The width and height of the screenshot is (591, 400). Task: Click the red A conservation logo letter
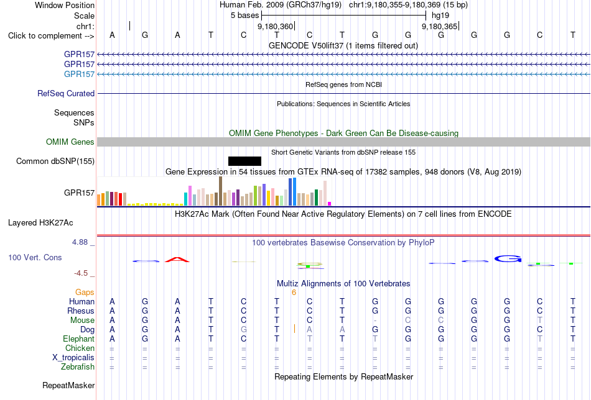pyautogui.click(x=177, y=259)
